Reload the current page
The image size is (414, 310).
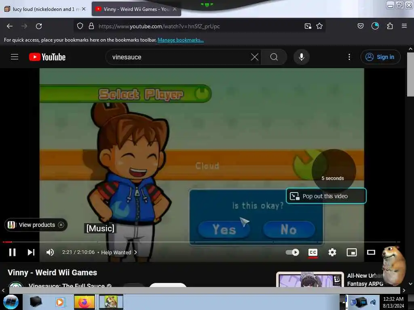[39, 26]
